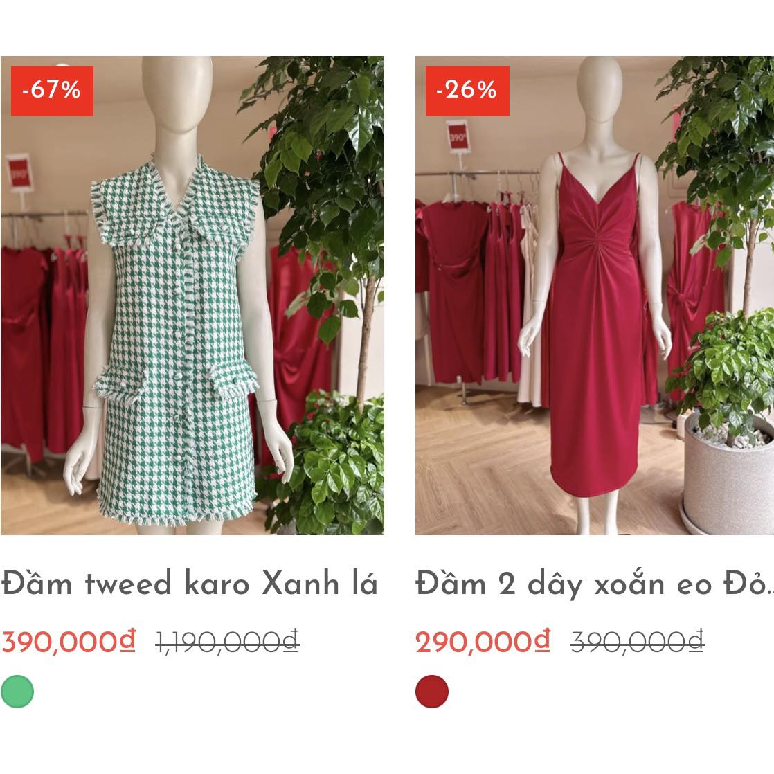Open the red spaghetti-strap dress product photo
The image size is (774, 774).
(x=594, y=295)
